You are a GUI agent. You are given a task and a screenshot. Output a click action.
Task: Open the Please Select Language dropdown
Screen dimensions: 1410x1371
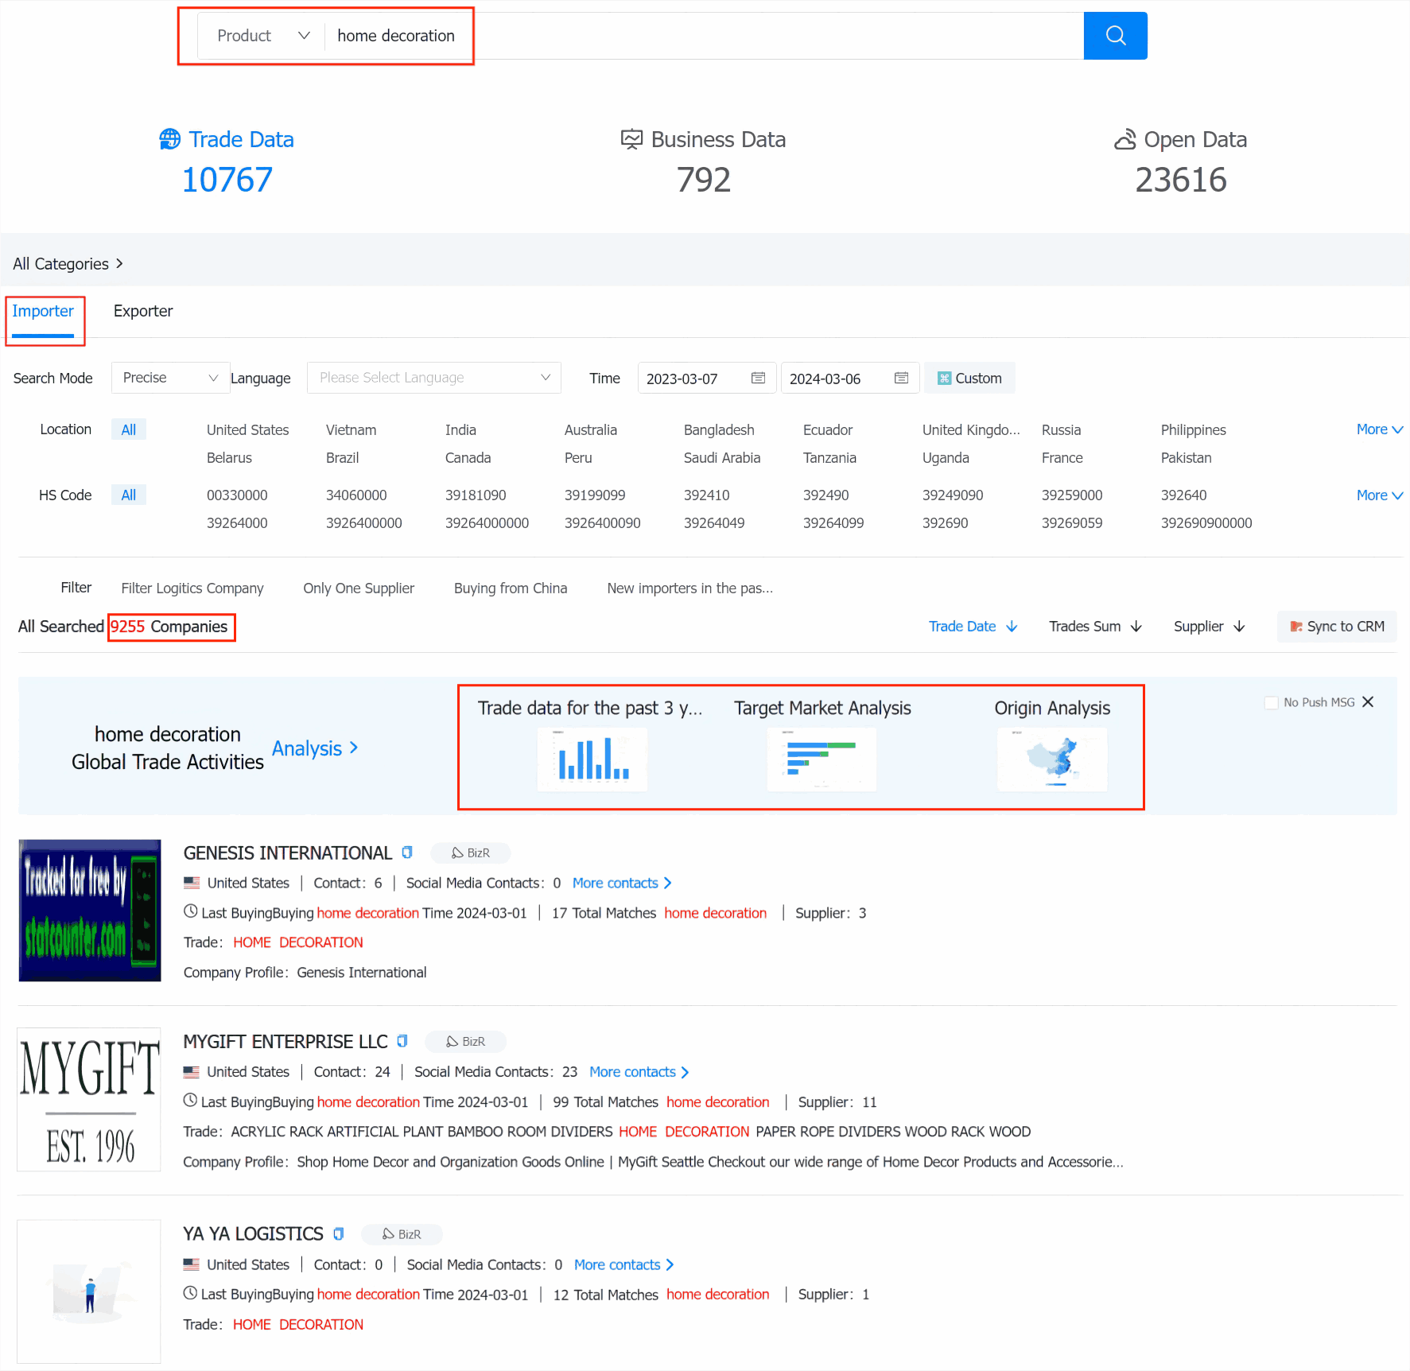(x=434, y=378)
